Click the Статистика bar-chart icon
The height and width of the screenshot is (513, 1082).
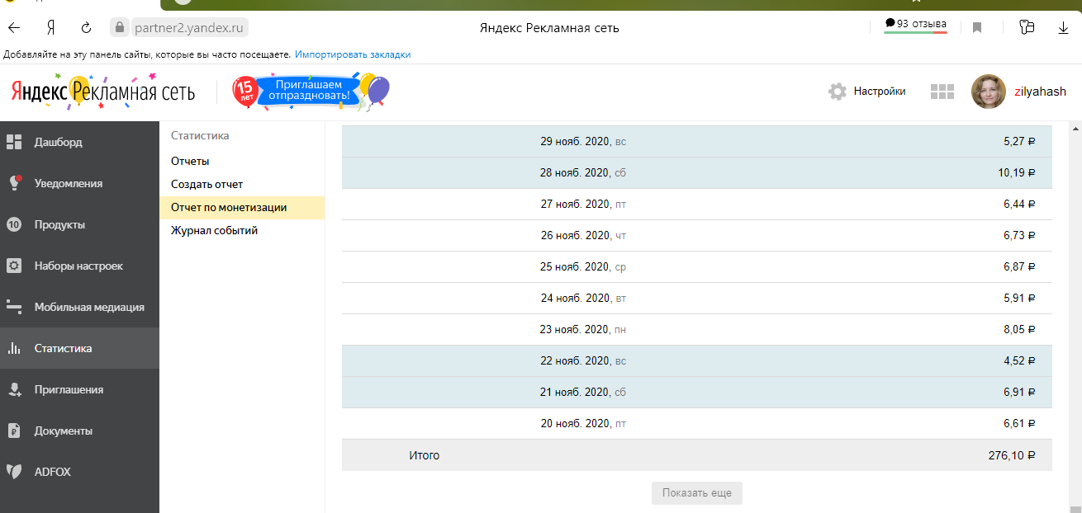pyautogui.click(x=14, y=348)
